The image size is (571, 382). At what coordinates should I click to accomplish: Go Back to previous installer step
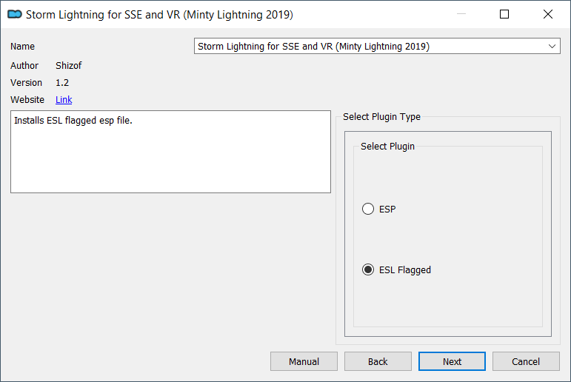[378, 361]
